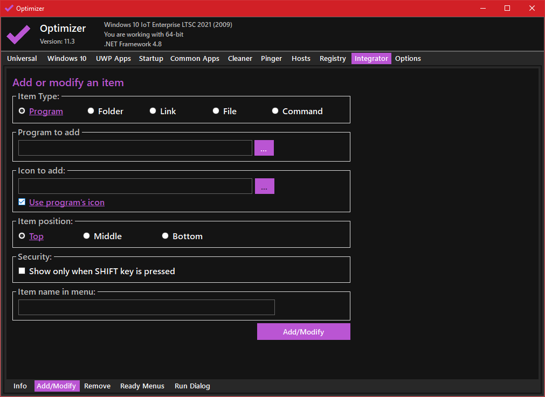Set item position to Middle
The width and height of the screenshot is (545, 397).
pyautogui.click(x=87, y=236)
